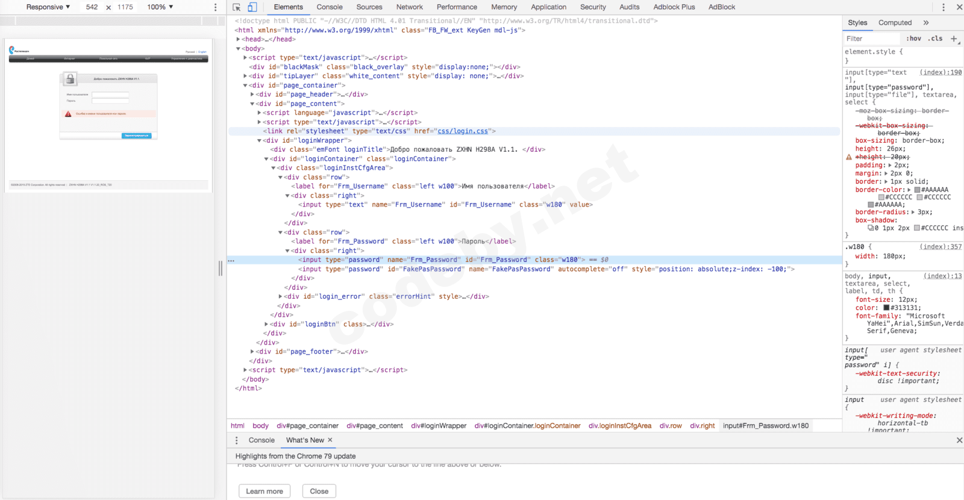Expand the head element node

point(239,39)
